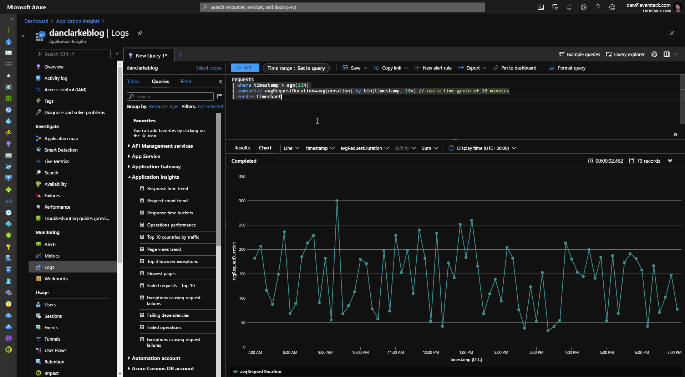Click the Select scope link
685x377 pixels.
coord(209,68)
